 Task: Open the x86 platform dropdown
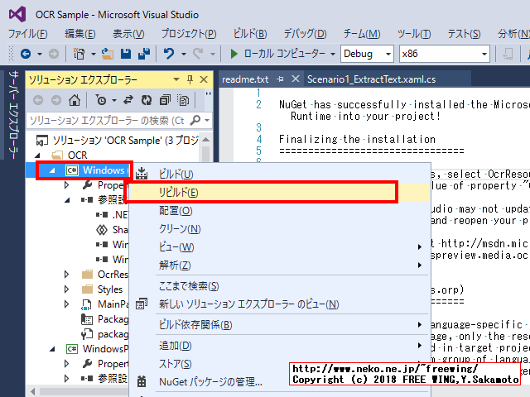[x=484, y=54]
